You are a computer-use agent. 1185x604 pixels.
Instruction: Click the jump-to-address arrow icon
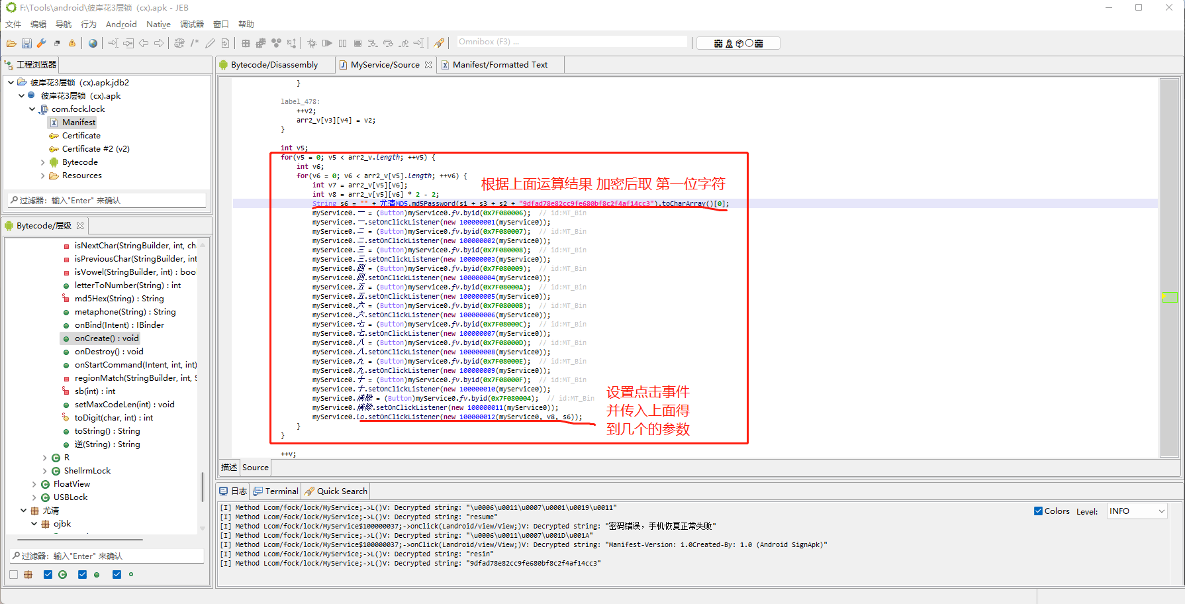113,43
